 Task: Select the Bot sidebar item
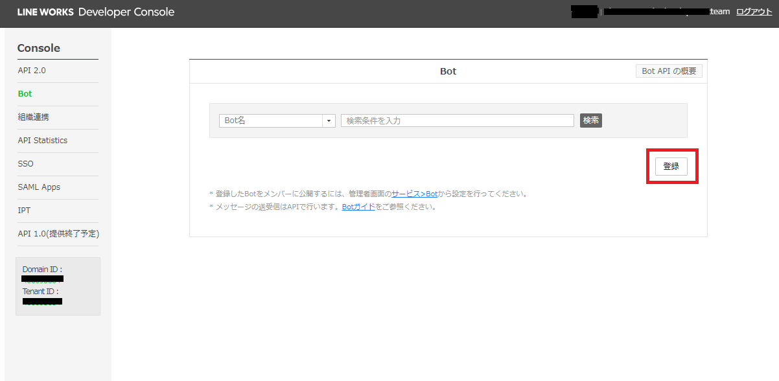(x=25, y=94)
